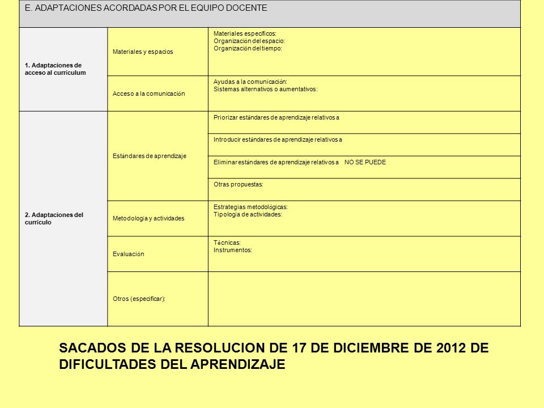
Task: Click the 'Acceso a la comunicación' cell
Action: (158, 93)
